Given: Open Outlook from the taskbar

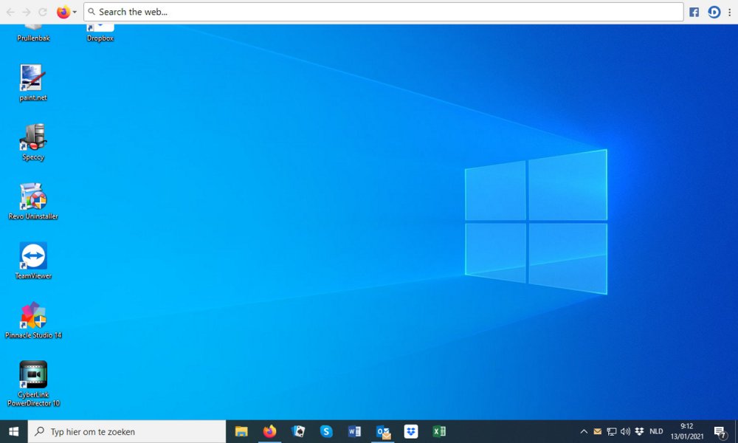Looking at the screenshot, I should (x=383, y=431).
